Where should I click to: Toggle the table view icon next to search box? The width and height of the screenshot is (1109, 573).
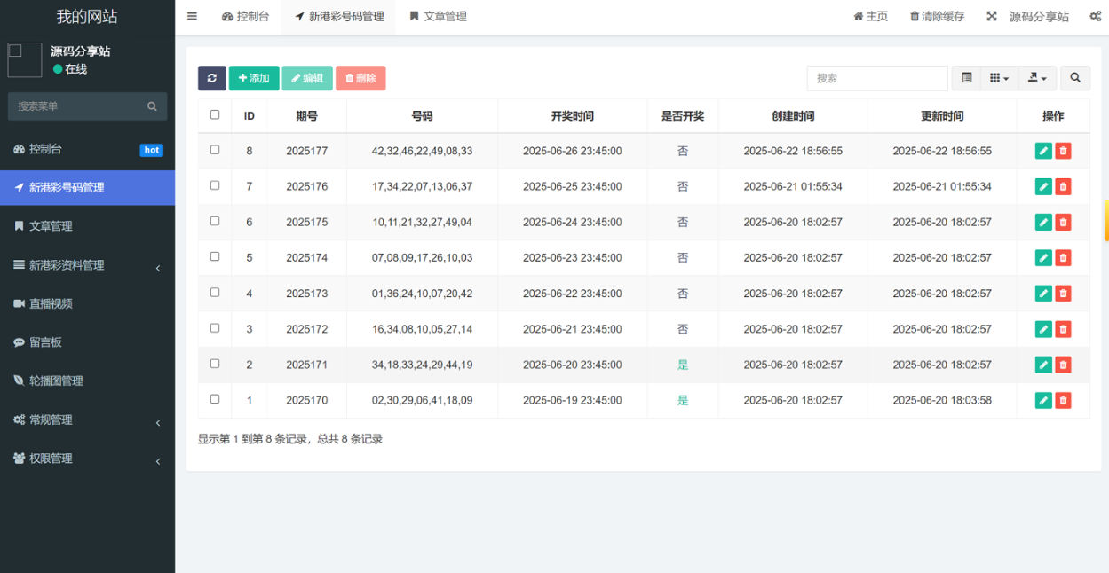(x=967, y=78)
